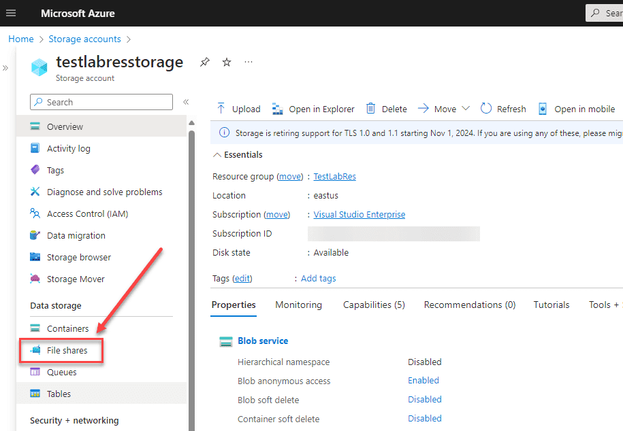
Task: Select the Properties tab
Action: point(234,305)
